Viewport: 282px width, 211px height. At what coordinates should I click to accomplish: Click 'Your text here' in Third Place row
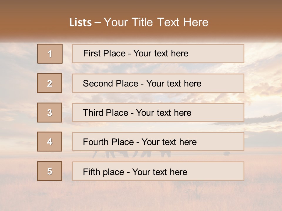[164, 113]
